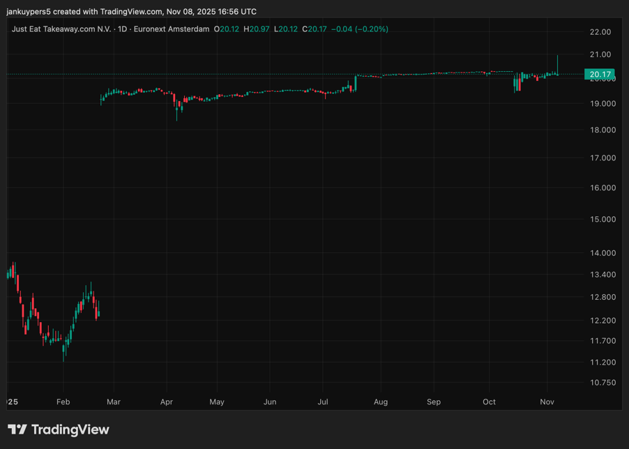Click the 17.000 price axis label

click(603, 158)
